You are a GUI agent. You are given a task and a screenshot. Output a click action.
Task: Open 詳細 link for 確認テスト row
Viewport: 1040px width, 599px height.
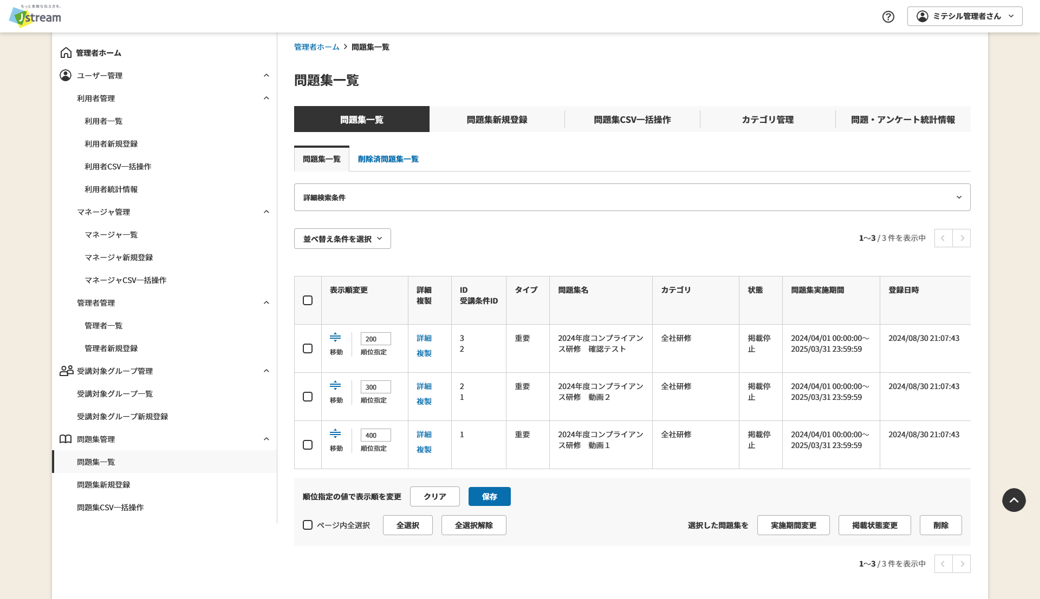point(424,338)
